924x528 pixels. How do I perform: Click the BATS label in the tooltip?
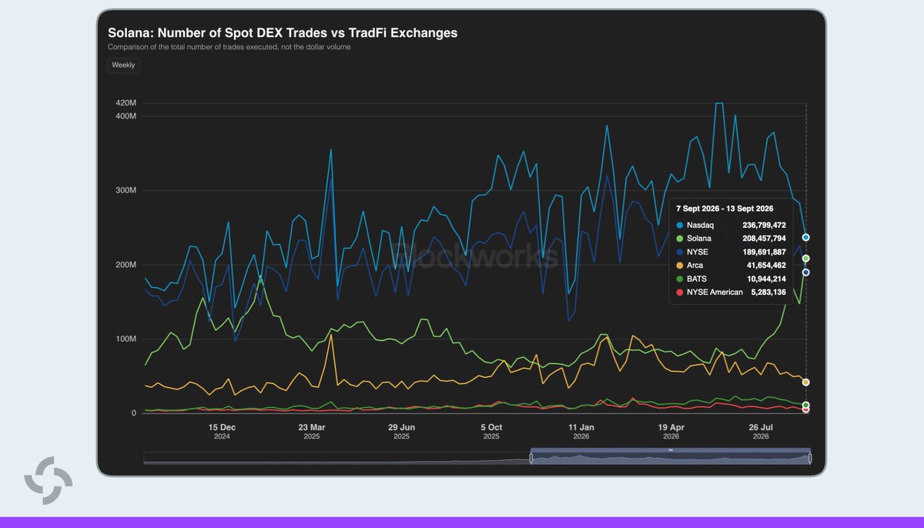click(697, 279)
